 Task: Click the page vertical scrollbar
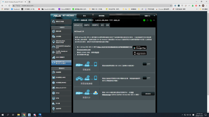click(208, 54)
